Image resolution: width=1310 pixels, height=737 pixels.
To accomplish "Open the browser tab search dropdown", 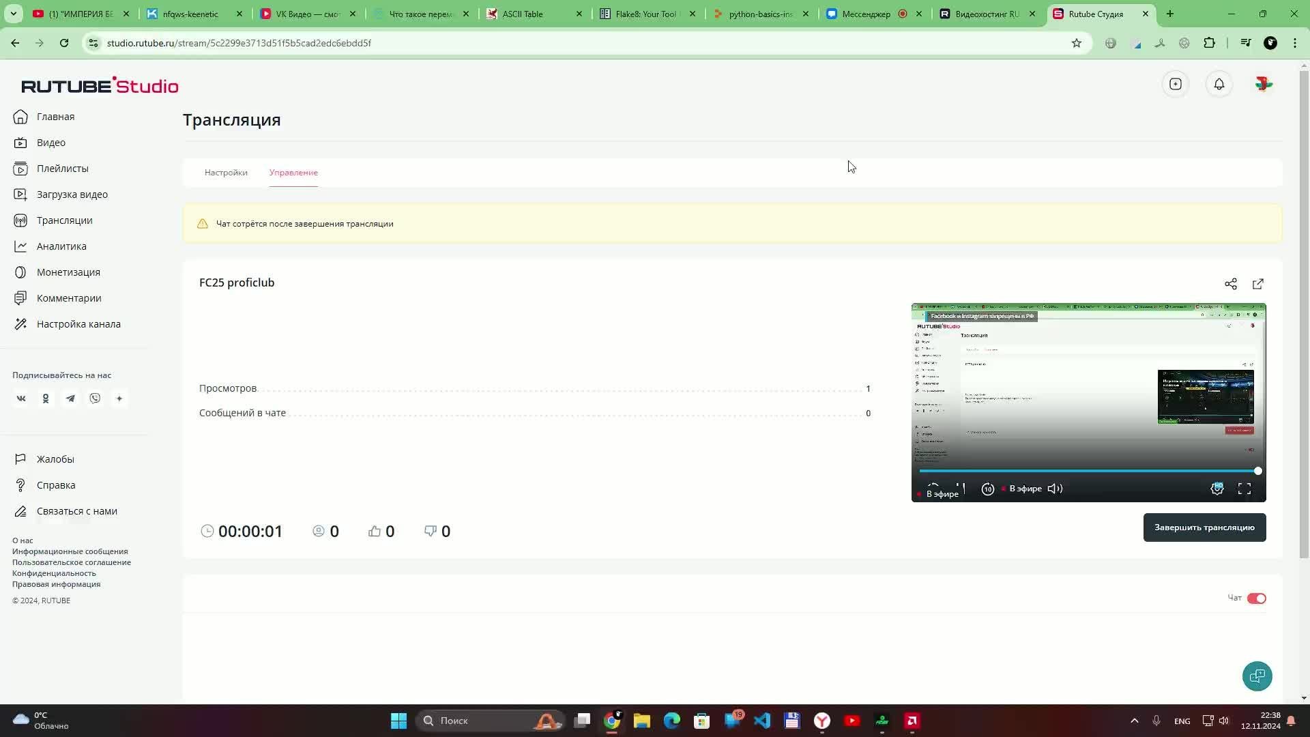I will 13,14.
